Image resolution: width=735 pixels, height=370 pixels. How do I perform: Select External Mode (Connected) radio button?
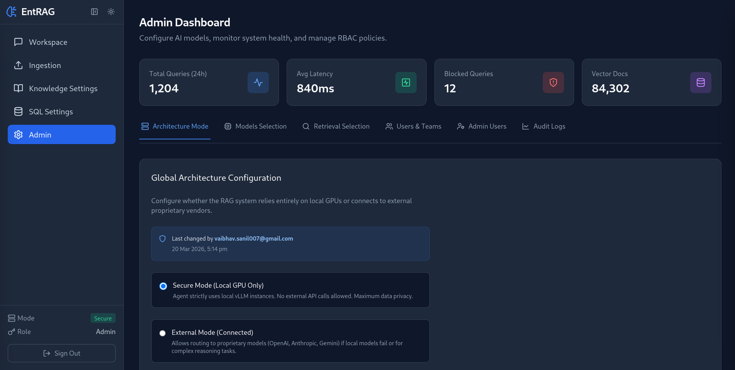point(163,333)
